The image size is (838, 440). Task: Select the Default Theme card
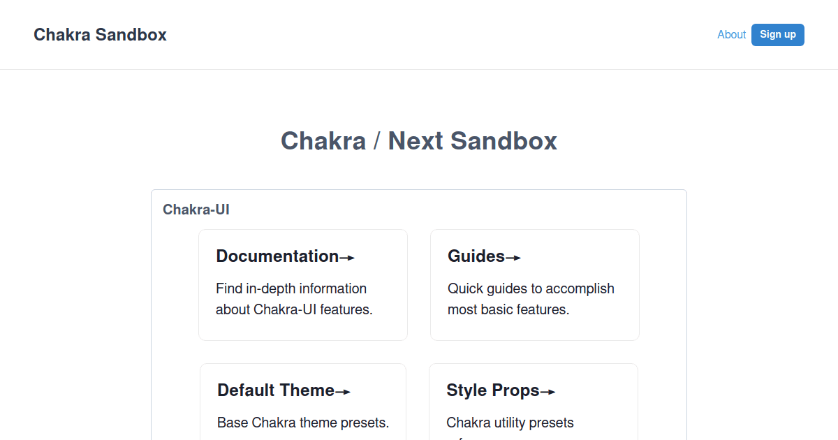coord(302,402)
